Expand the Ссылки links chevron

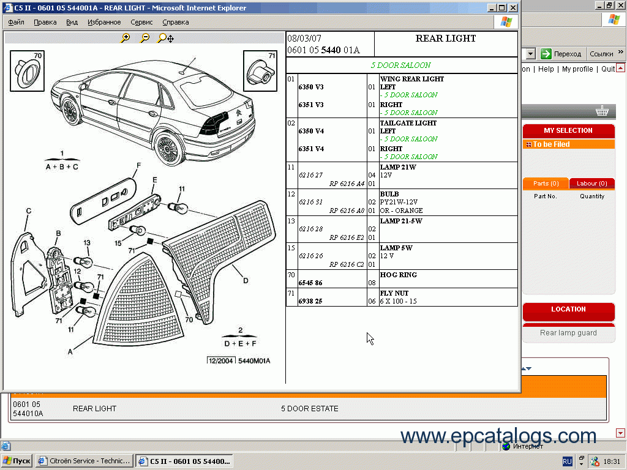[x=621, y=52]
